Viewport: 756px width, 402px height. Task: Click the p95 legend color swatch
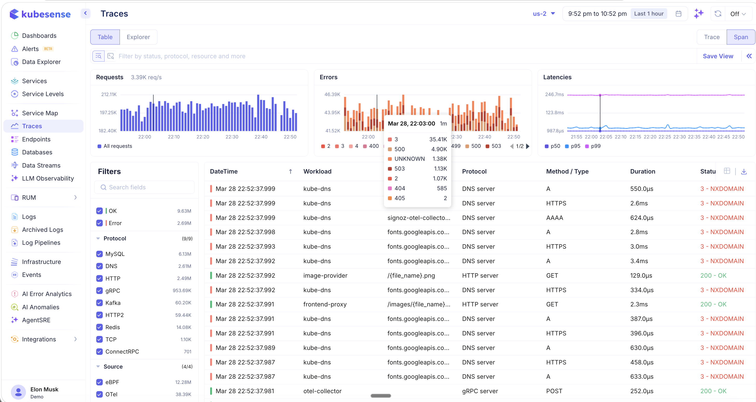[567, 146]
